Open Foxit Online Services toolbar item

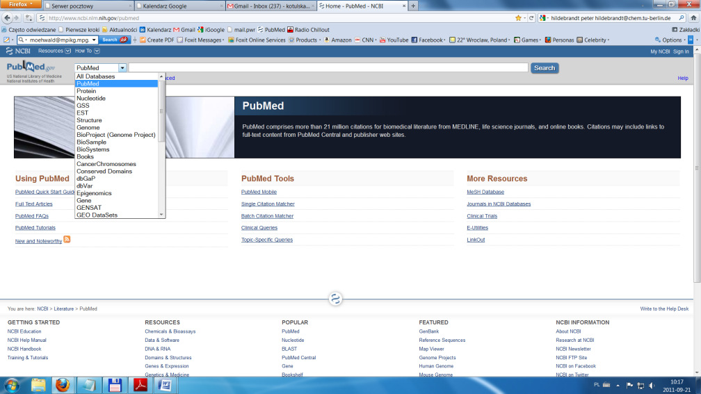click(x=257, y=40)
